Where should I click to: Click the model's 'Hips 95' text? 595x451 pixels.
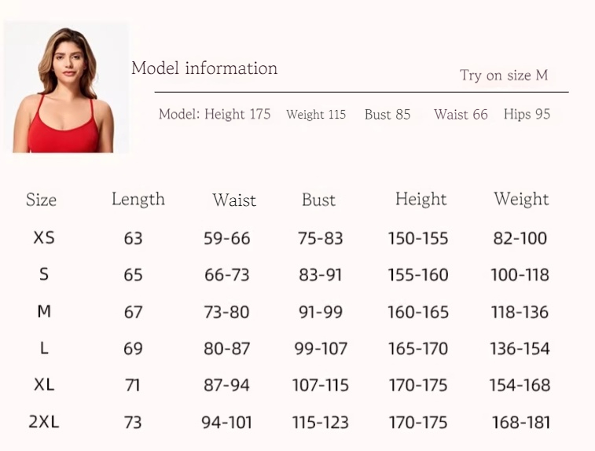[527, 114]
